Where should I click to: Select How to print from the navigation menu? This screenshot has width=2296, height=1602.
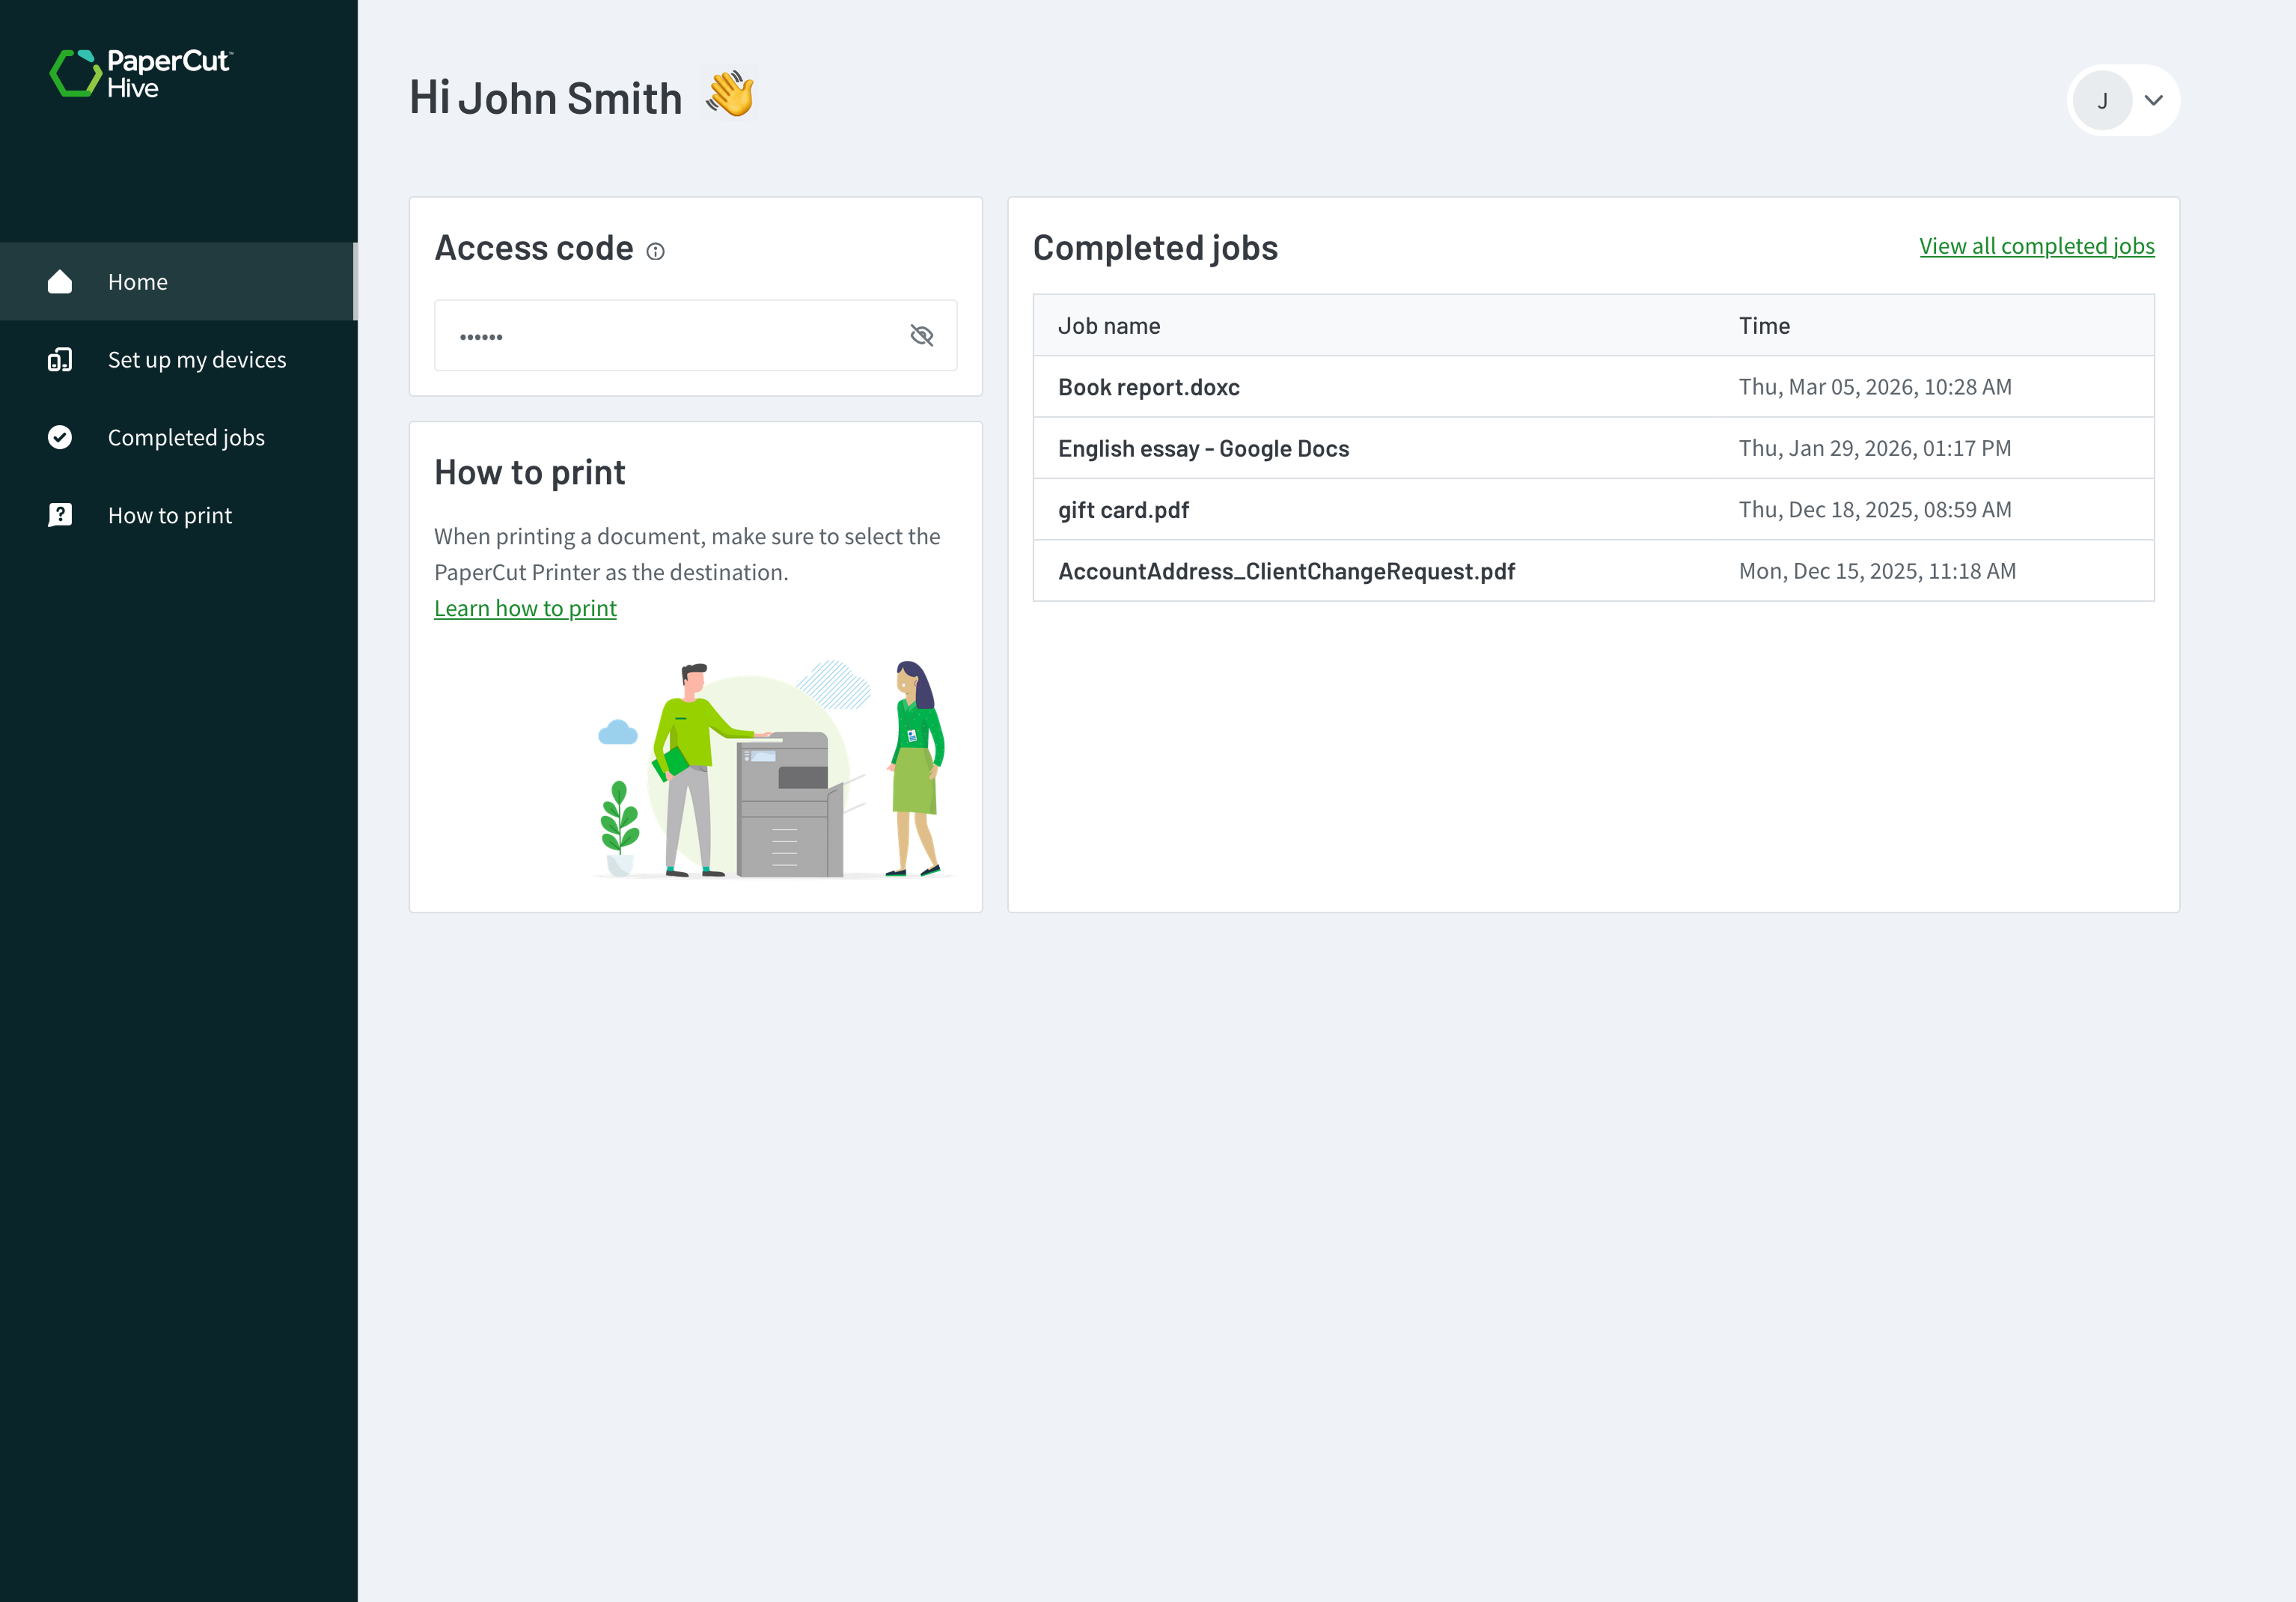(x=170, y=514)
